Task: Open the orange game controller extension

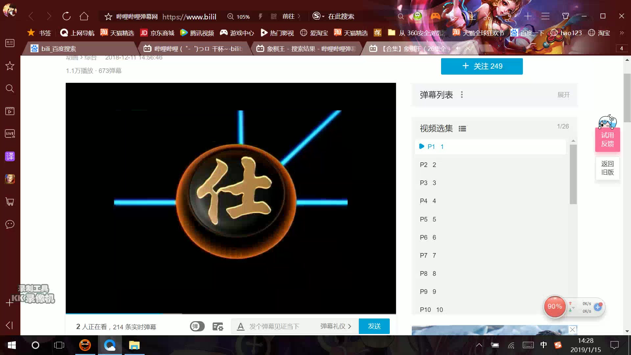Action: click(435, 16)
